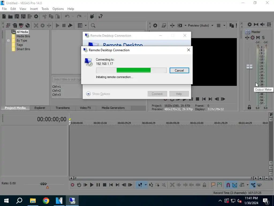274x206 pixels.
Task: Copy snapshot to clipboard in Video Preview
Action: tap(231, 25)
